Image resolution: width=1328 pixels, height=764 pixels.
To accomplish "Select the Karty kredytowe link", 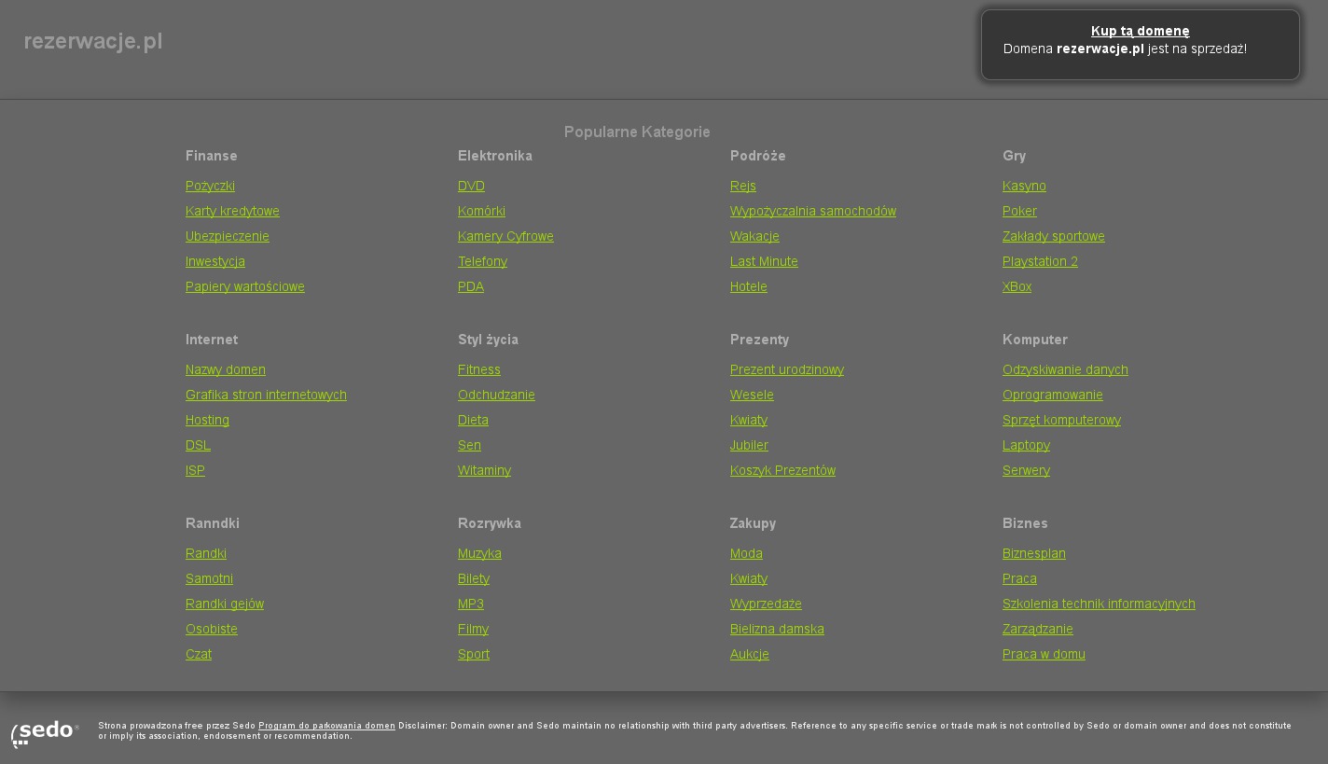I will 232,211.
